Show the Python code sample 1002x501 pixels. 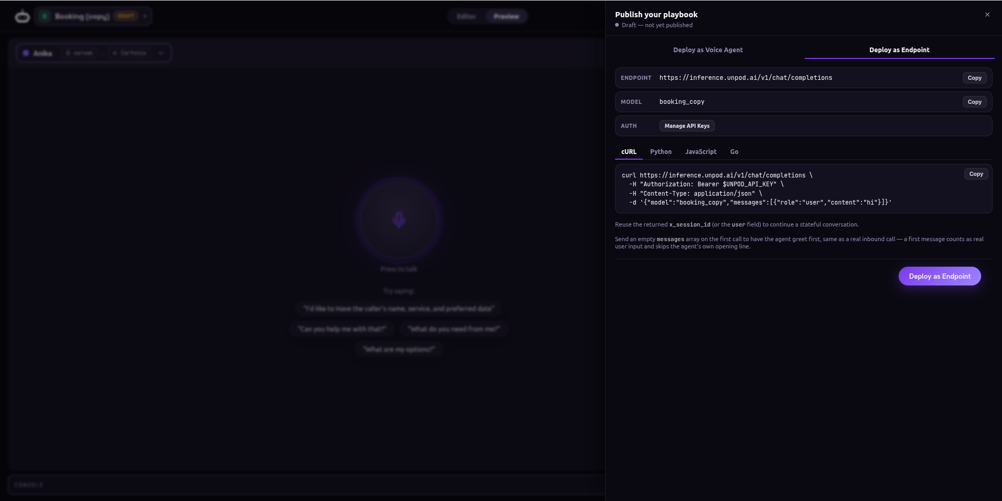click(x=661, y=152)
